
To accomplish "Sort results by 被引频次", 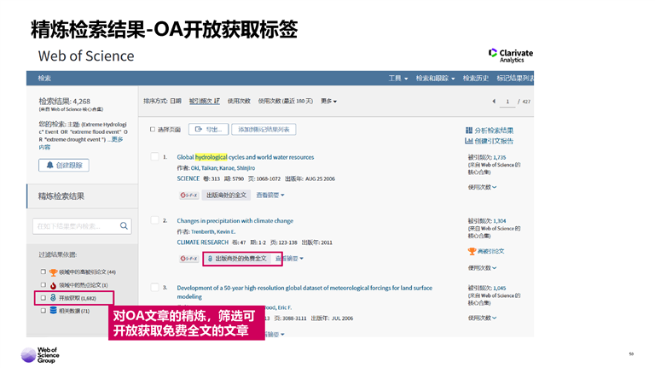I will (x=201, y=102).
